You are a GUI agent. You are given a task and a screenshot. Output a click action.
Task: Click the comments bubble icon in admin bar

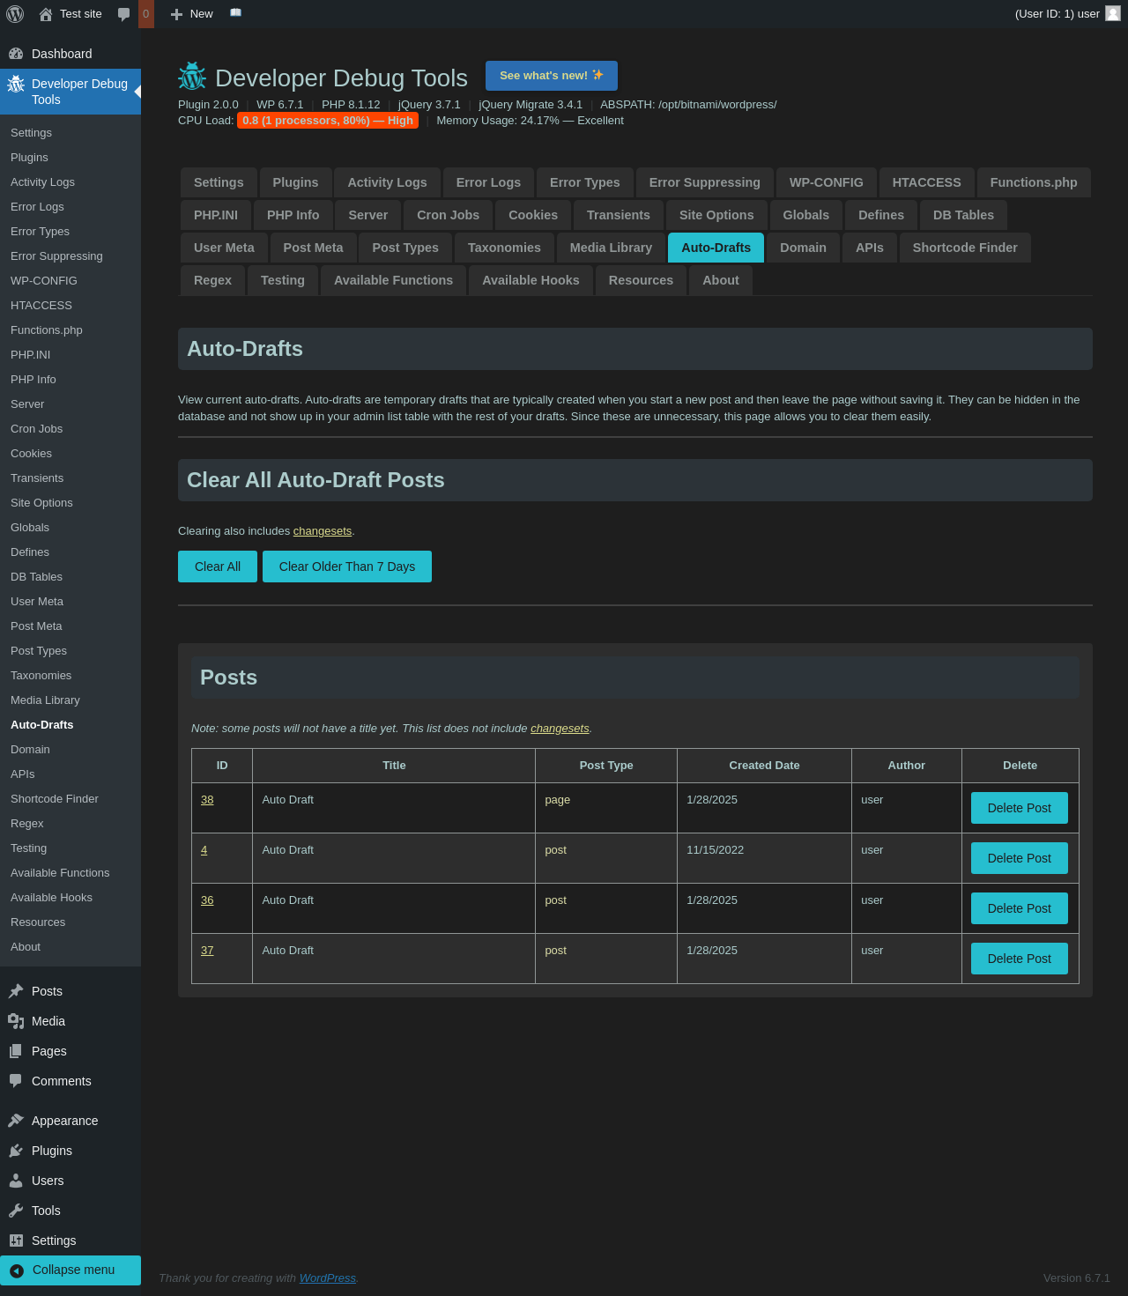[x=124, y=14]
